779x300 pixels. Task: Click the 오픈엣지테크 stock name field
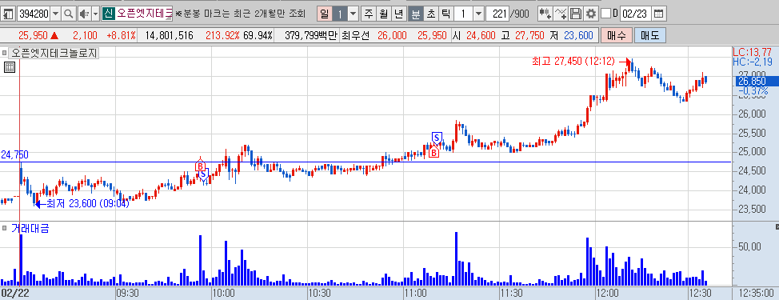pyautogui.click(x=144, y=14)
